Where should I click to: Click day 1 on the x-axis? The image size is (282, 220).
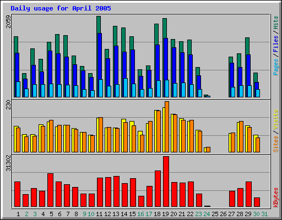click(18, 214)
